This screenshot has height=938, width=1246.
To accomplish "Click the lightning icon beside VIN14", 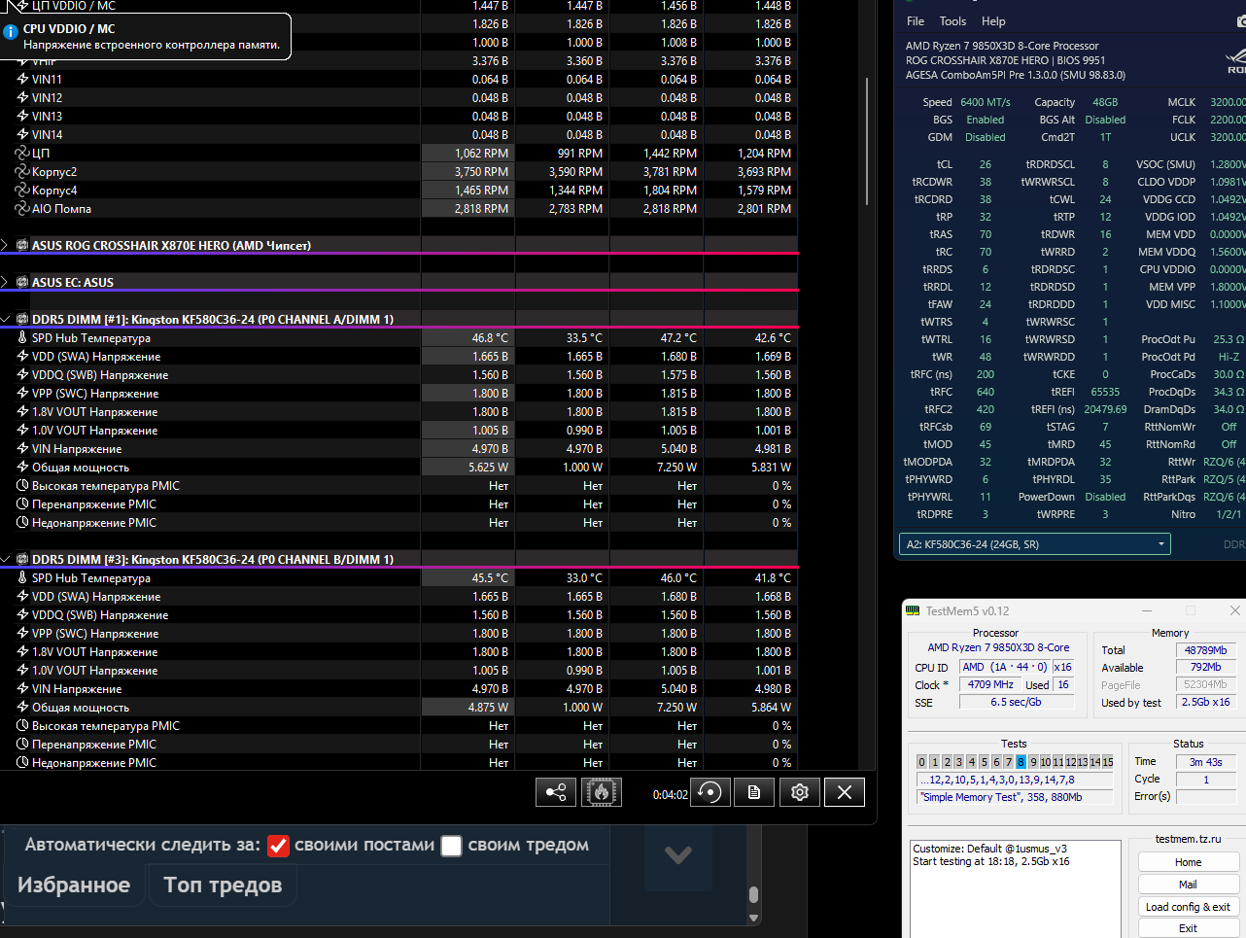I will click(x=22, y=134).
